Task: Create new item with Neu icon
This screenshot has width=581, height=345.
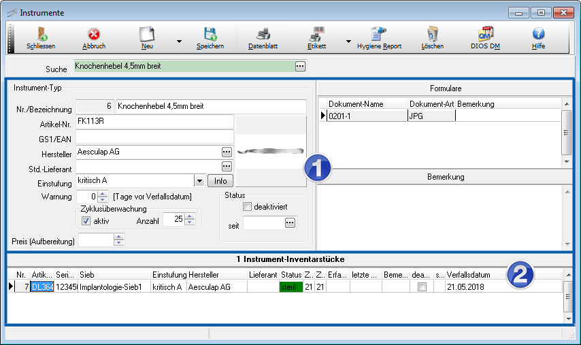Action: (x=147, y=35)
